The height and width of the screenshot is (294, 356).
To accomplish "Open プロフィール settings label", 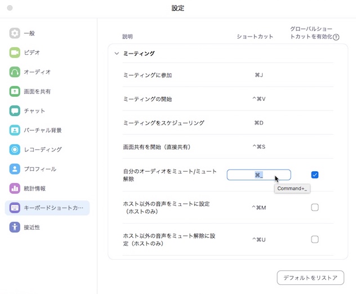I will point(40,169).
